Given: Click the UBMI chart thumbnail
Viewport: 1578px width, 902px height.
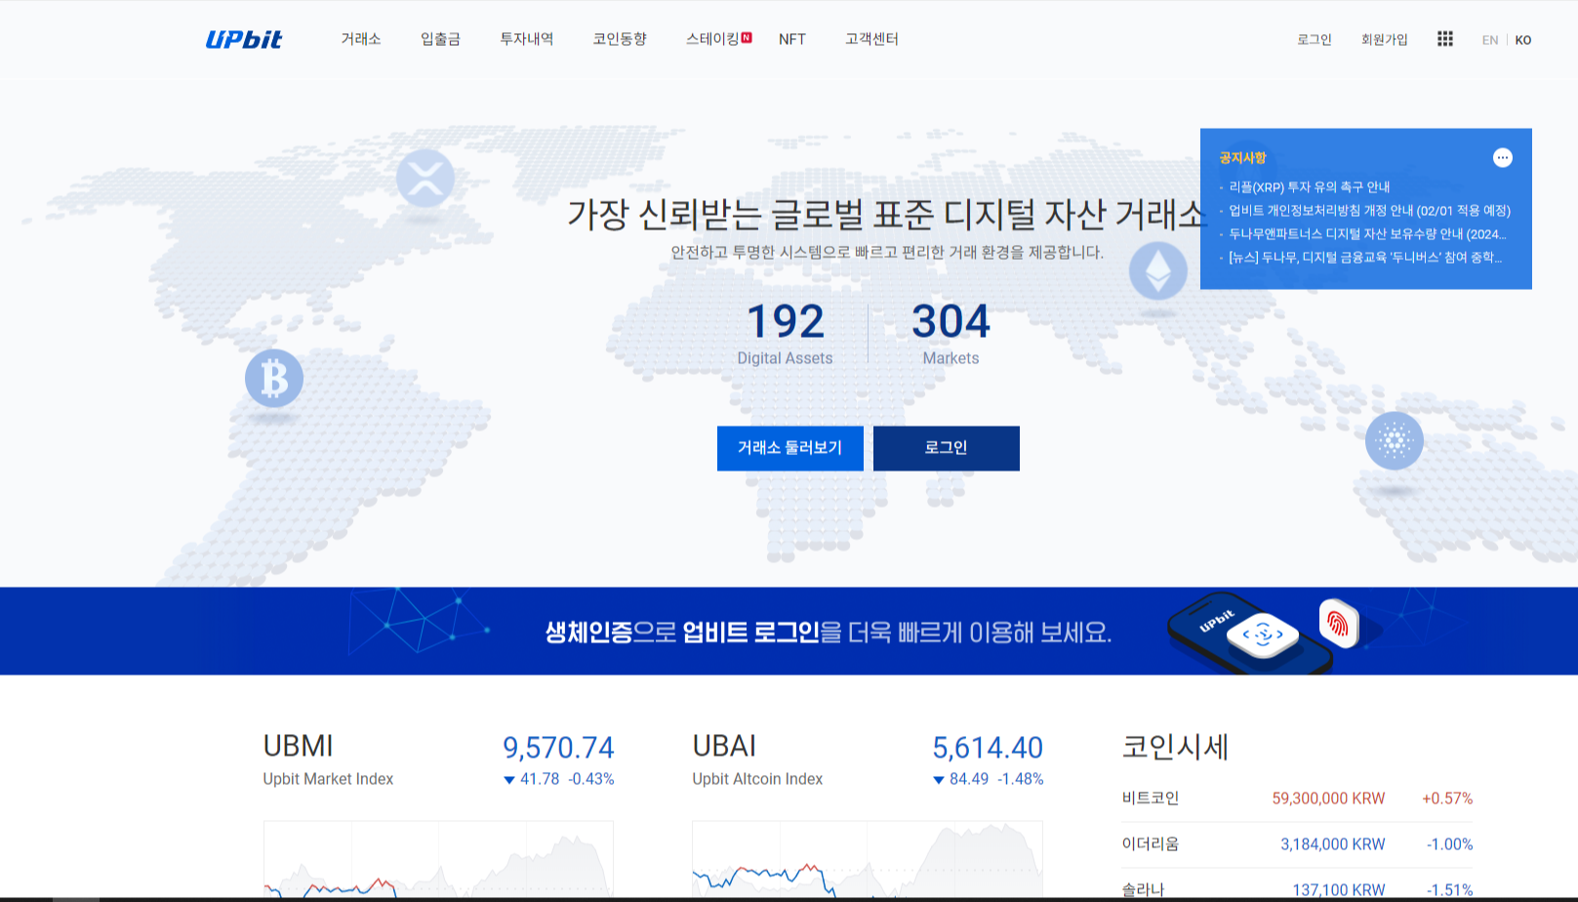Looking at the screenshot, I should [x=438, y=859].
